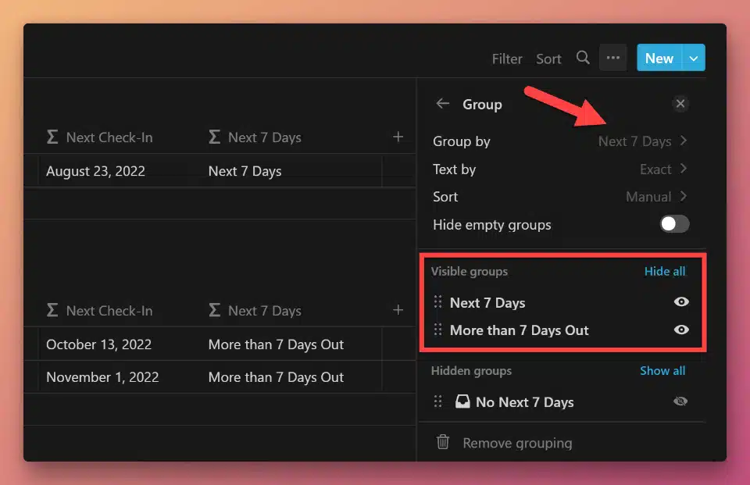Grab the Next 7 Days group drag handle
The height and width of the screenshot is (485, 750).
[437, 301]
